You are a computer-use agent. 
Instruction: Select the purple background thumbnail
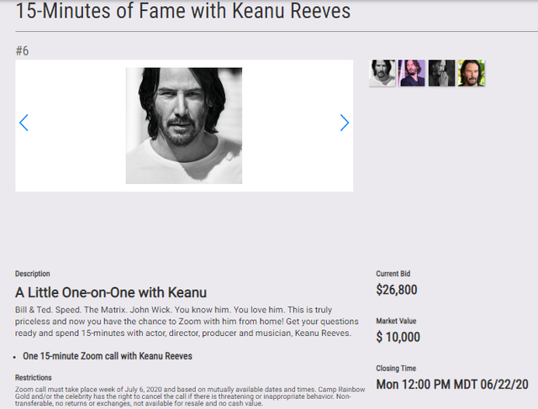tap(412, 73)
